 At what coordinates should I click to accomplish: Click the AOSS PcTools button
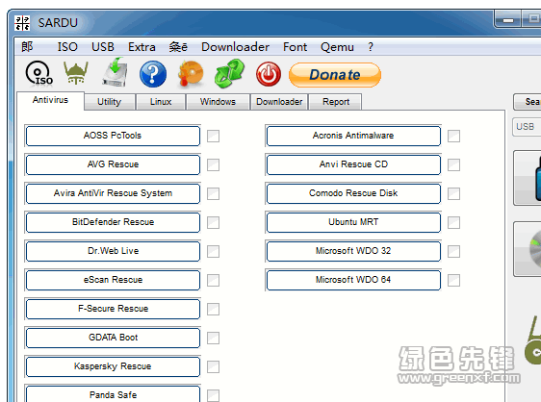click(113, 136)
